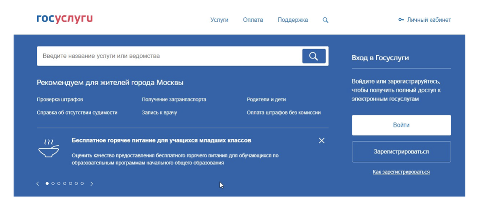Screen dimensions: 486x209
Task: Select the fifth carousel dot
Action: 70,184
